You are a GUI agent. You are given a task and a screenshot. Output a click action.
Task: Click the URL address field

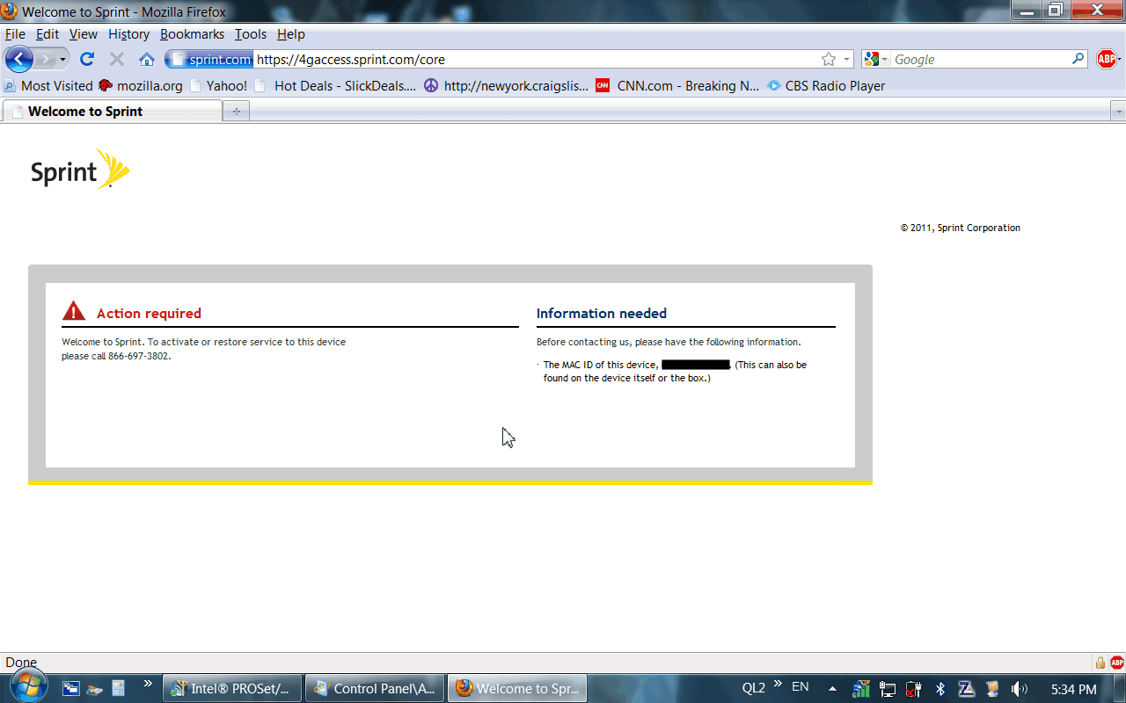tap(537, 60)
